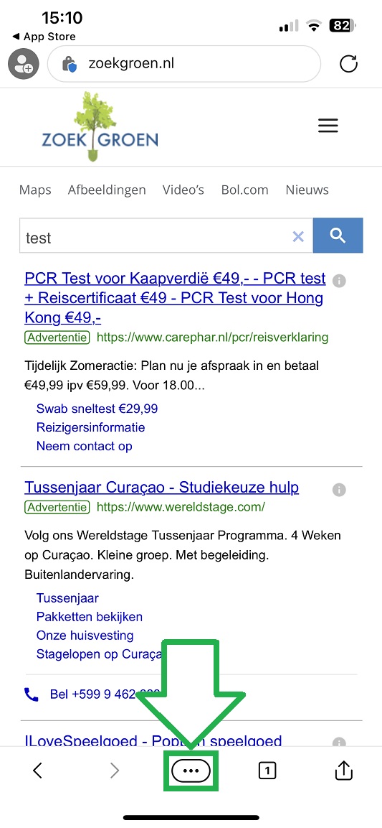Open info icon beside Tussenjaar Curaçao ad
The width and height of the screenshot is (382, 828).
pyautogui.click(x=339, y=490)
